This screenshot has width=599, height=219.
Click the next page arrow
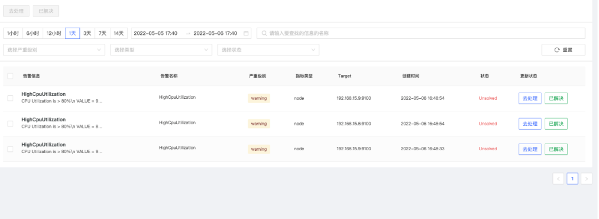click(x=586, y=179)
